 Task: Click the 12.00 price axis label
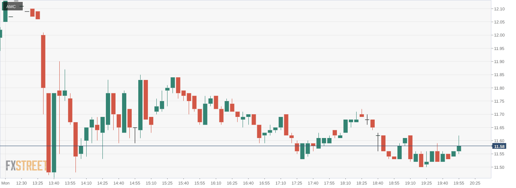click(x=499, y=35)
